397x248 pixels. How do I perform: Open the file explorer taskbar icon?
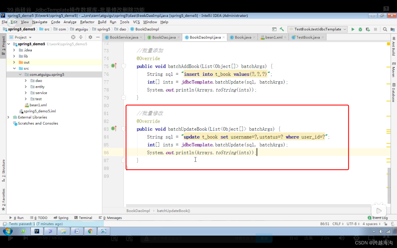point(64,231)
